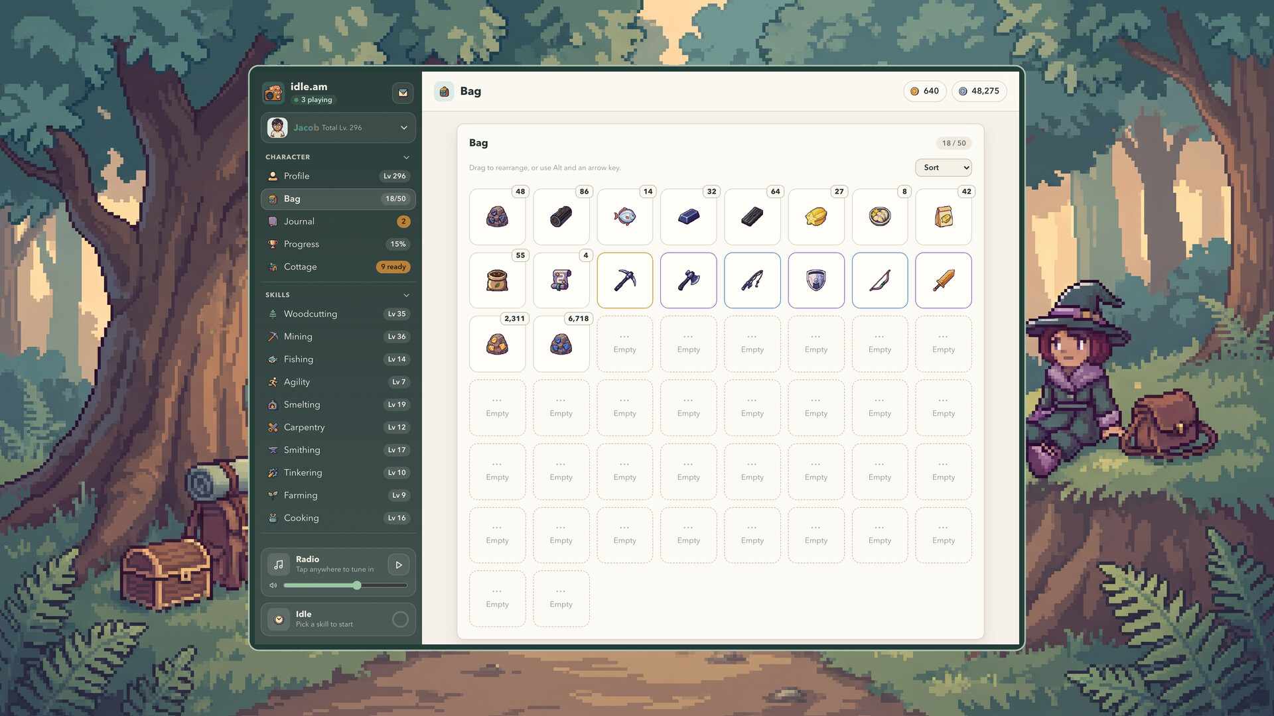Select the starfruit stack of 27
Screen dimensions: 1274x716
click(x=815, y=217)
